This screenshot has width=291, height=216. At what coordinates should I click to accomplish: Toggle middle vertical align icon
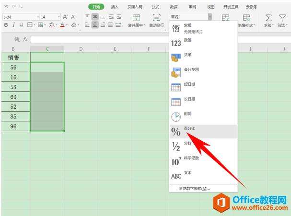pos(95,17)
